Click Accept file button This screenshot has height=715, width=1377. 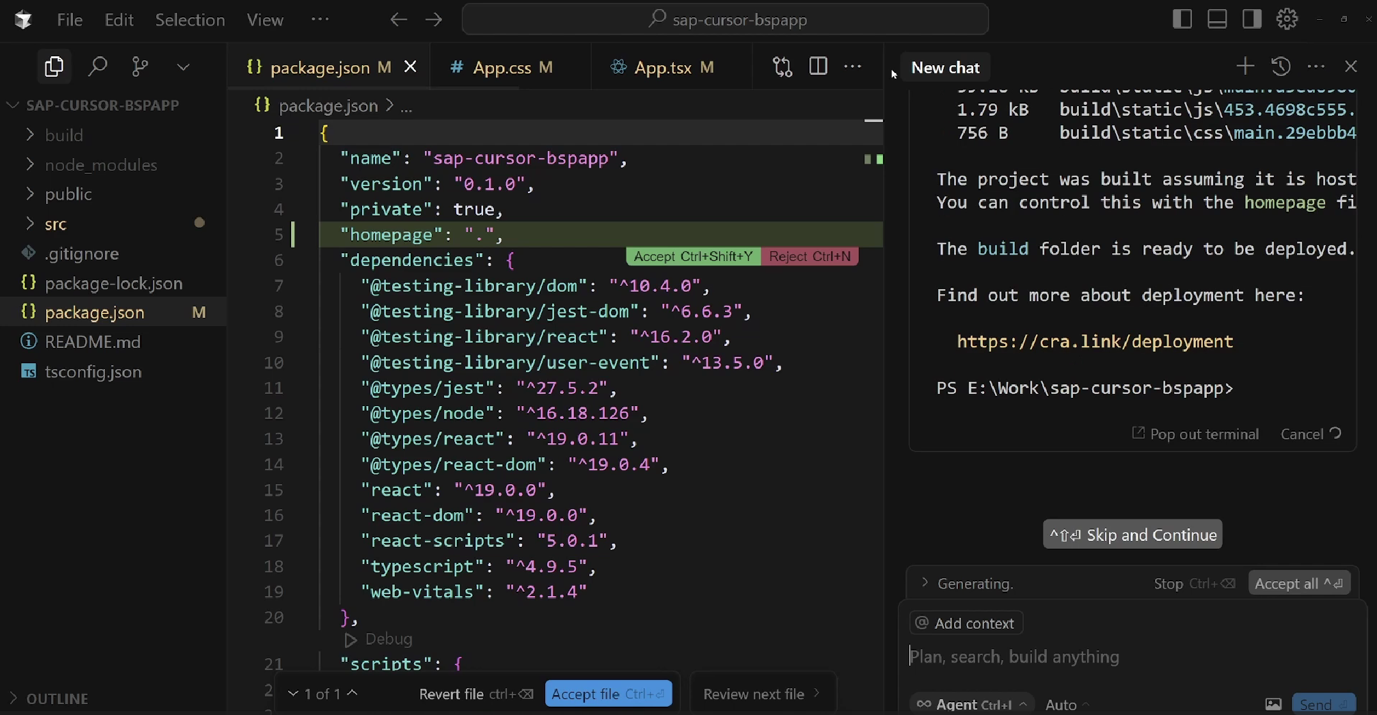point(609,694)
